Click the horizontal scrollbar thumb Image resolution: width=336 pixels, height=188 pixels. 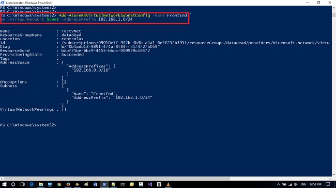coord(117,179)
